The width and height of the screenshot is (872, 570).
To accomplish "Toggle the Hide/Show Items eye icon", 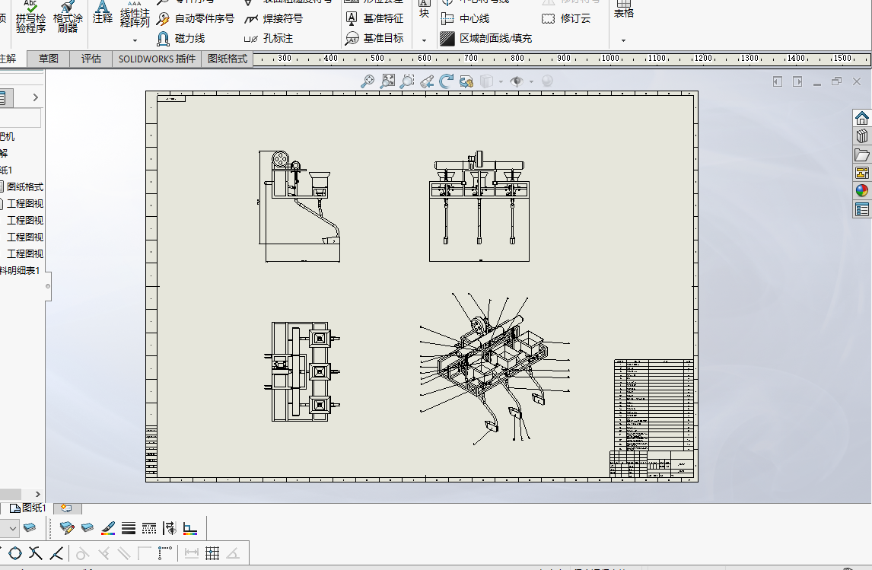I will tap(517, 81).
